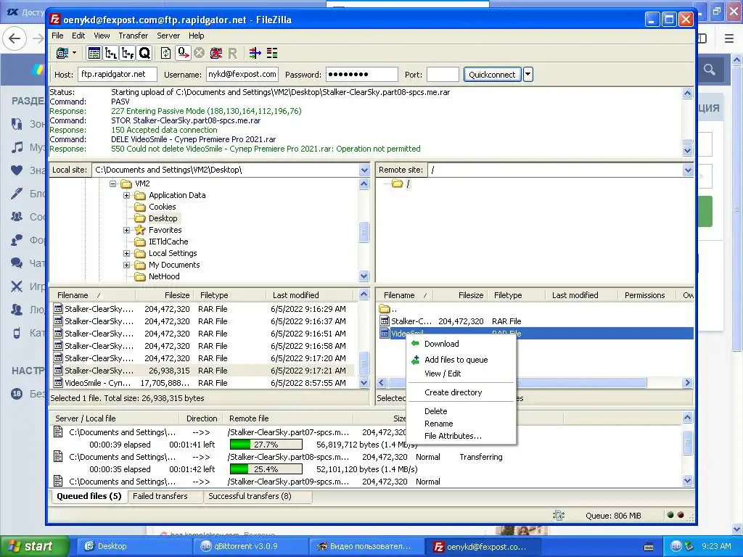This screenshot has width=743, height=557.
Task: Click qBittorrent system tray icon
Action: 676,546
